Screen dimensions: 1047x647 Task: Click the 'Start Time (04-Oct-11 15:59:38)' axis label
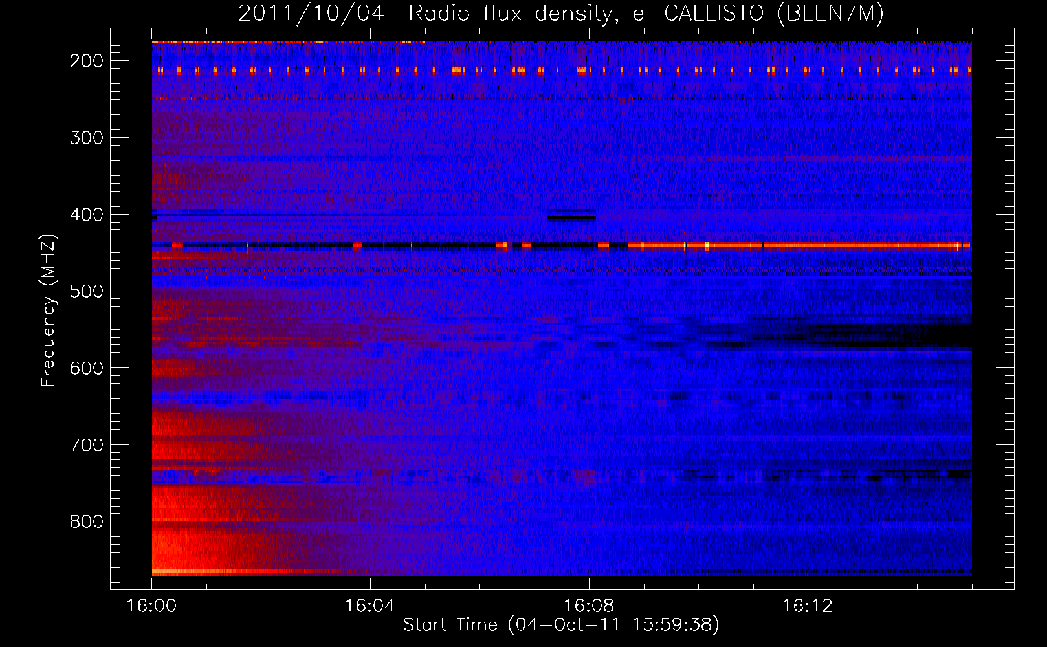561,624
